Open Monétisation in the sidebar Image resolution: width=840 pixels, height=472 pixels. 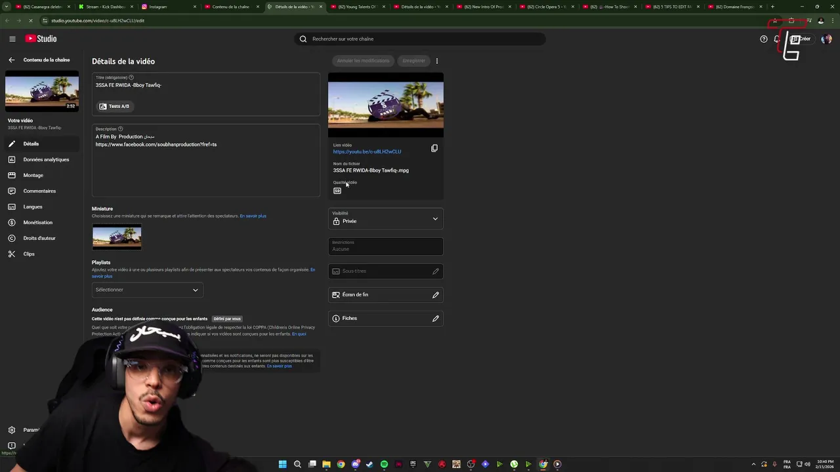(41, 222)
